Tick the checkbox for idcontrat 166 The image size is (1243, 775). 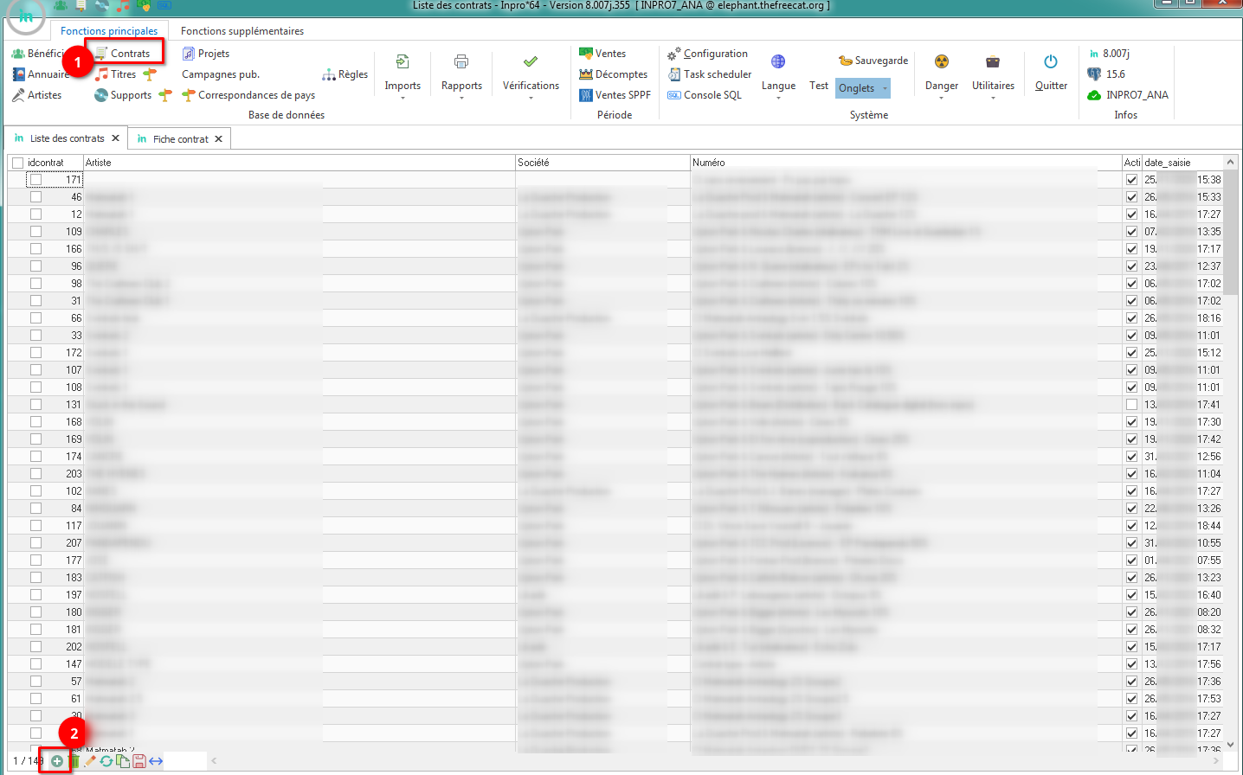click(x=35, y=249)
